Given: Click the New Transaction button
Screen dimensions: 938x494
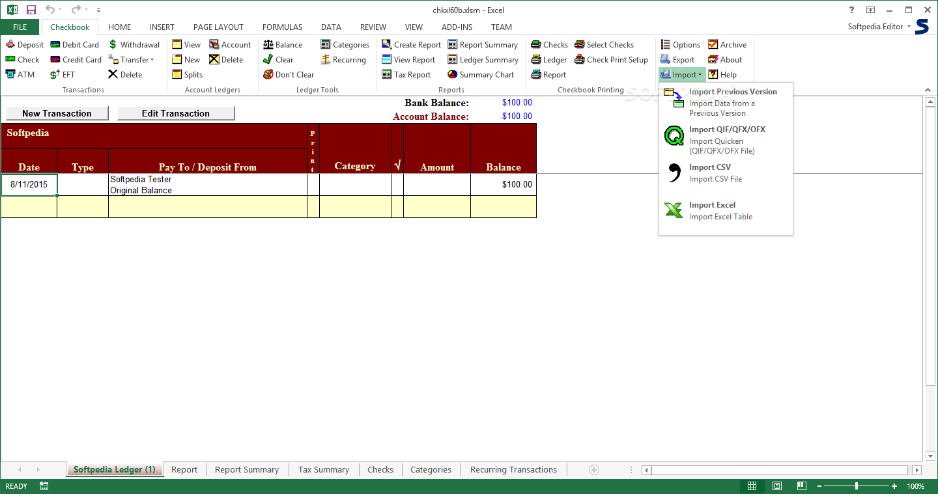Looking at the screenshot, I should 57,113.
